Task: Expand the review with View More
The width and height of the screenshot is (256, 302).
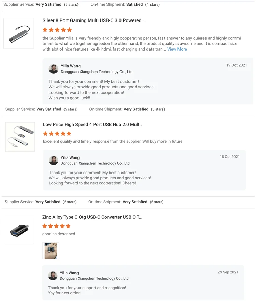Action: pos(177,49)
